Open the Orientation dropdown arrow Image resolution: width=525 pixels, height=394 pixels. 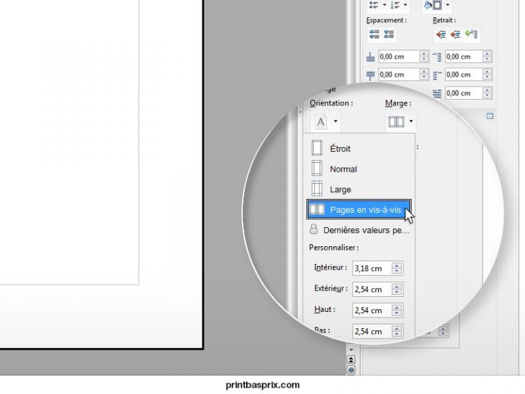[336, 121]
